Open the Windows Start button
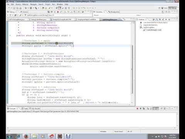Viewport: 185px width, 139px height. (10, 136)
